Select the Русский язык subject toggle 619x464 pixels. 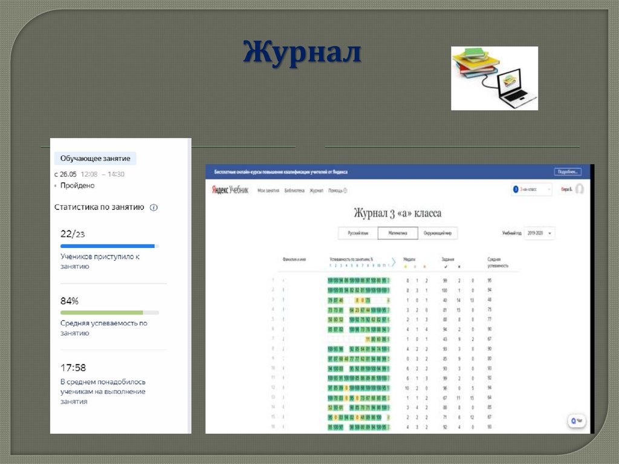pyautogui.click(x=358, y=233)
